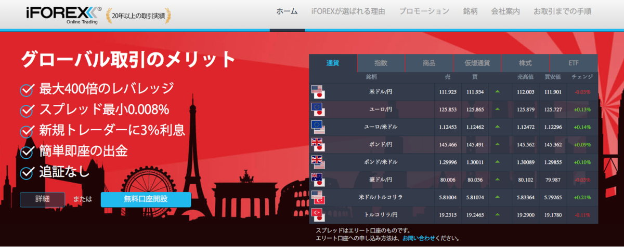Viewport: 624px width, 247px height.
Task: Click the 米ドル/トルコリラ instrument name
Action: (x=380, y=197)
